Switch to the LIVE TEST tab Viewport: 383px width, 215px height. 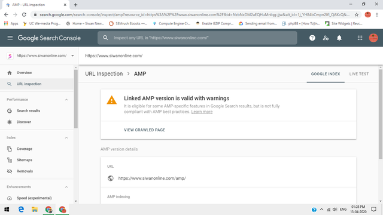tap(359, 74)
